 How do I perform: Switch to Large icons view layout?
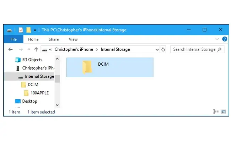[x=223, y=111]
